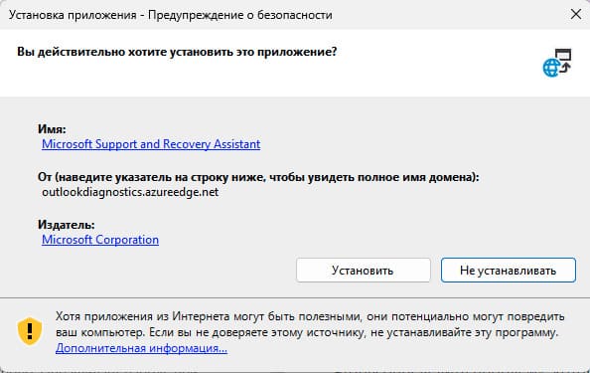Click the yellow warning shield icon
The width and height of the screenshot is (590, 373).
[30, 331]
